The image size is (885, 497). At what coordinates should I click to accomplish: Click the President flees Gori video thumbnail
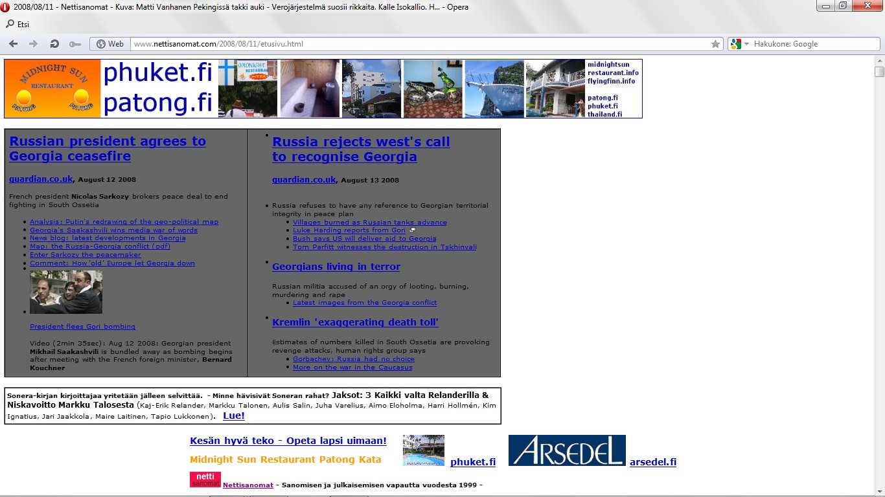(65, 292)
